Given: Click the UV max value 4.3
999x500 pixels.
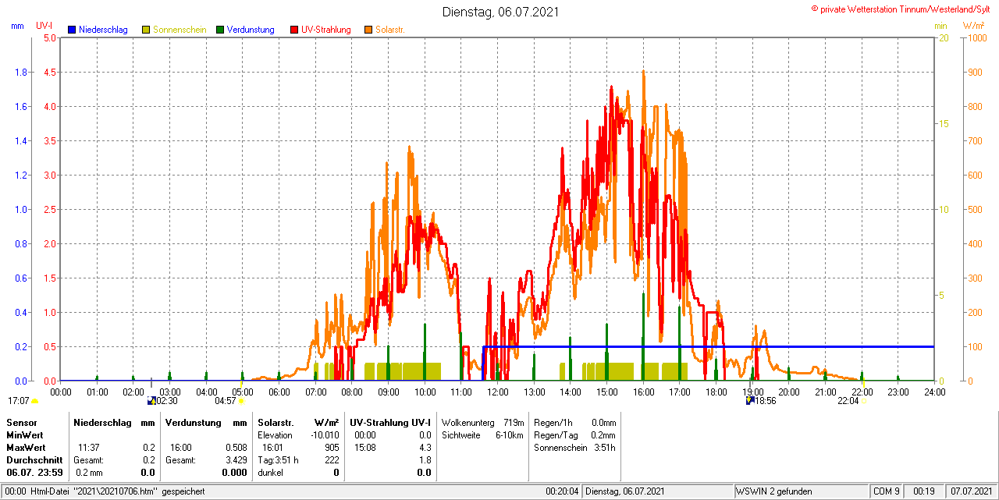Looking at the screenshot, I should click(x=425, y=448).
